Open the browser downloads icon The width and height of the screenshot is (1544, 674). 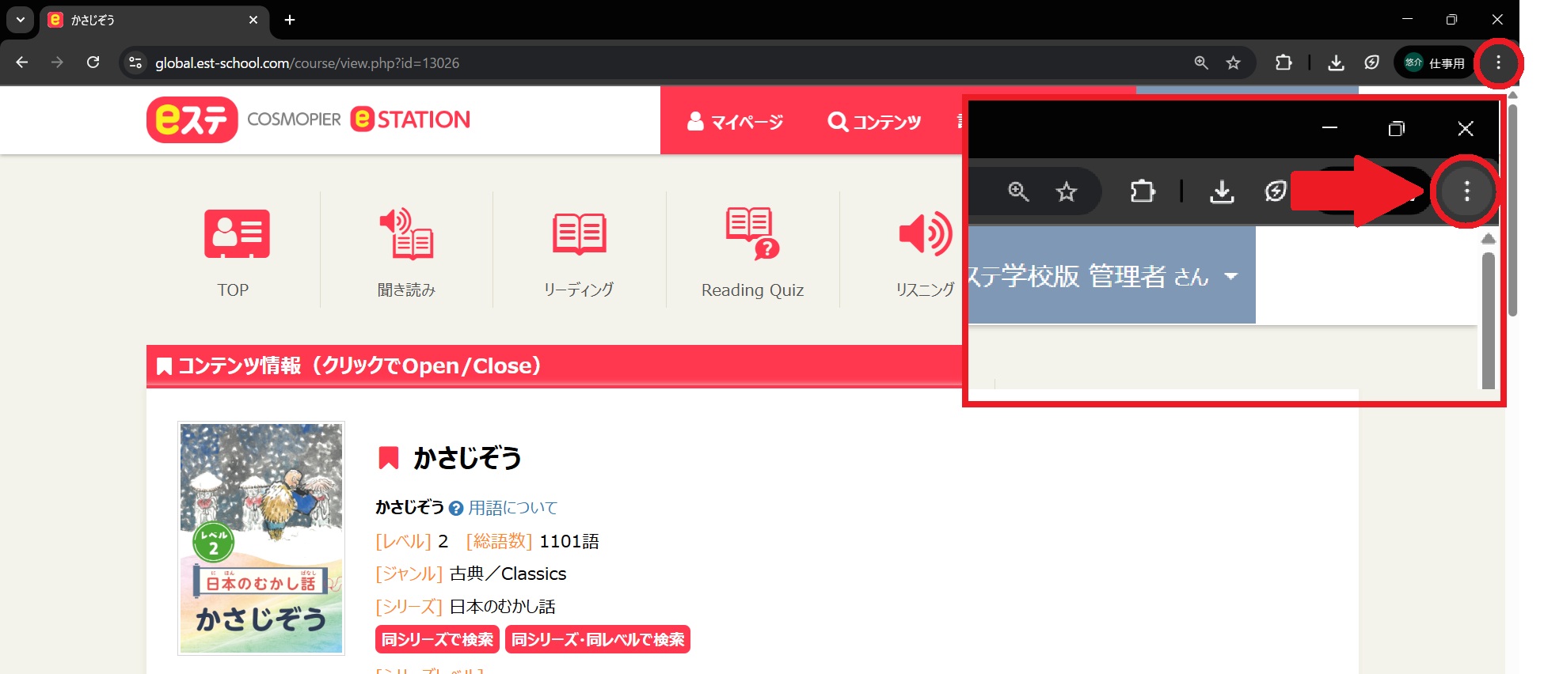[1336, 62]
